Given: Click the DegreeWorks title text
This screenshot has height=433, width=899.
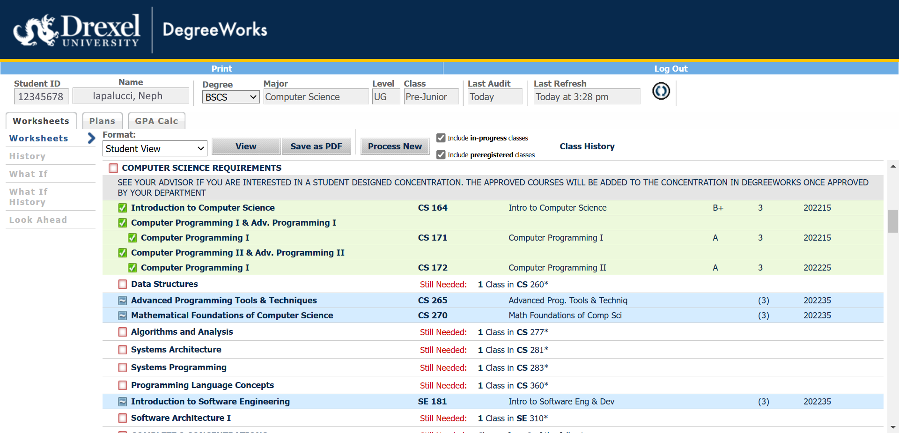Looking at the screenshot, I should pyautogui.click(x=215, y=30).
